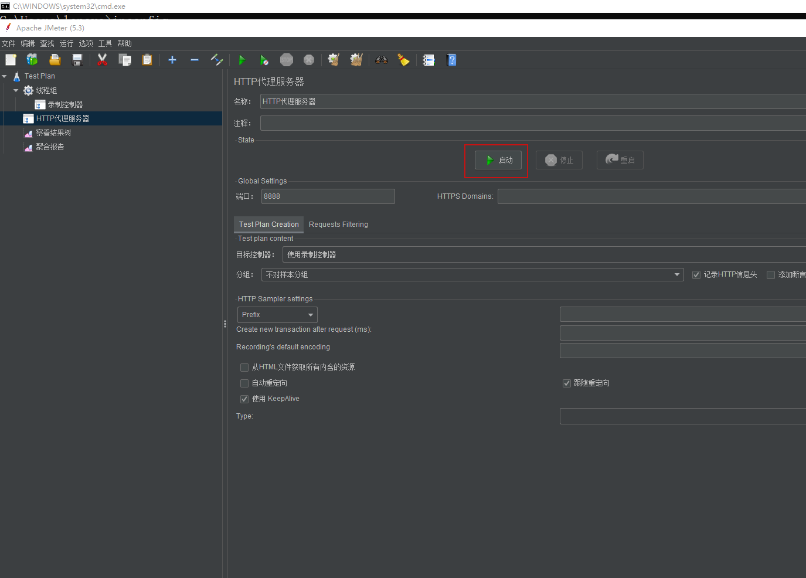Select HTTP代理服务器 in the tree

63,118
